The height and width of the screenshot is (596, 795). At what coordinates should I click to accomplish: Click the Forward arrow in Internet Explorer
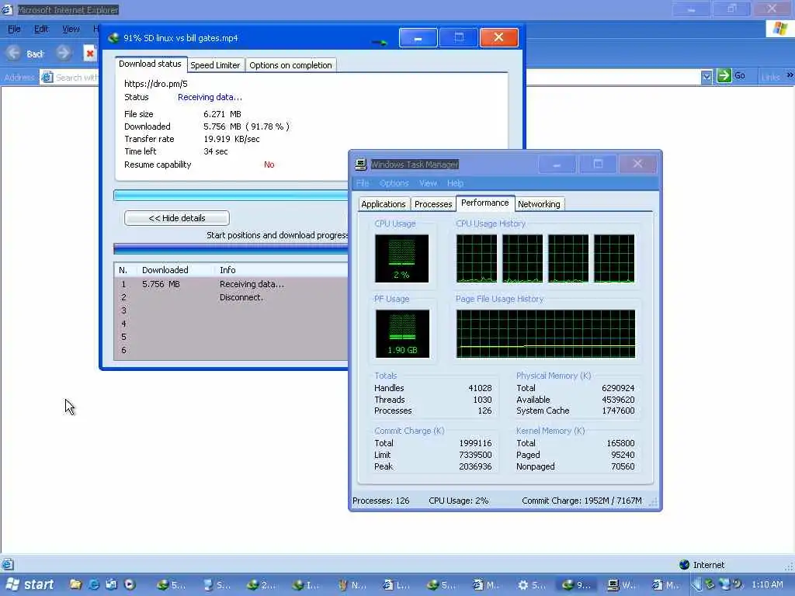pos(64,53)
